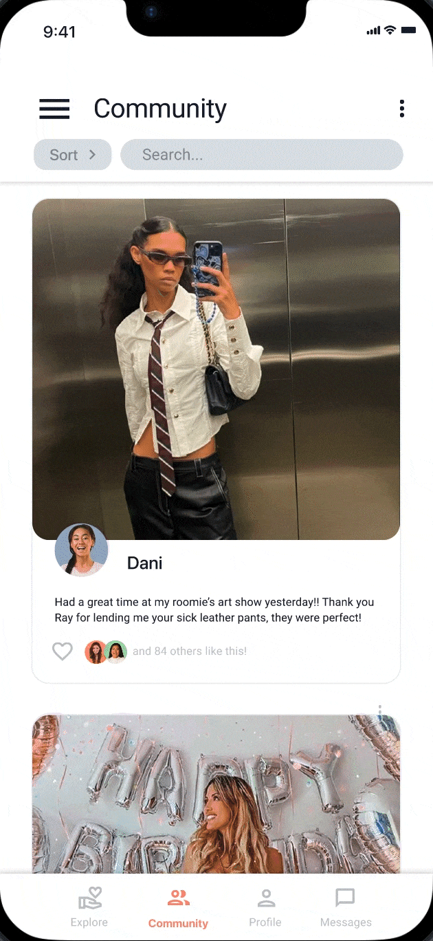Switch to the Messages tab label

tap(346, 922)
